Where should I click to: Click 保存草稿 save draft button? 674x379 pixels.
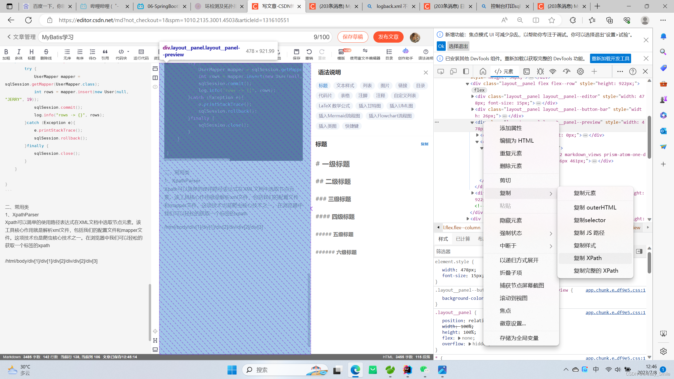[x=353, y=37]
